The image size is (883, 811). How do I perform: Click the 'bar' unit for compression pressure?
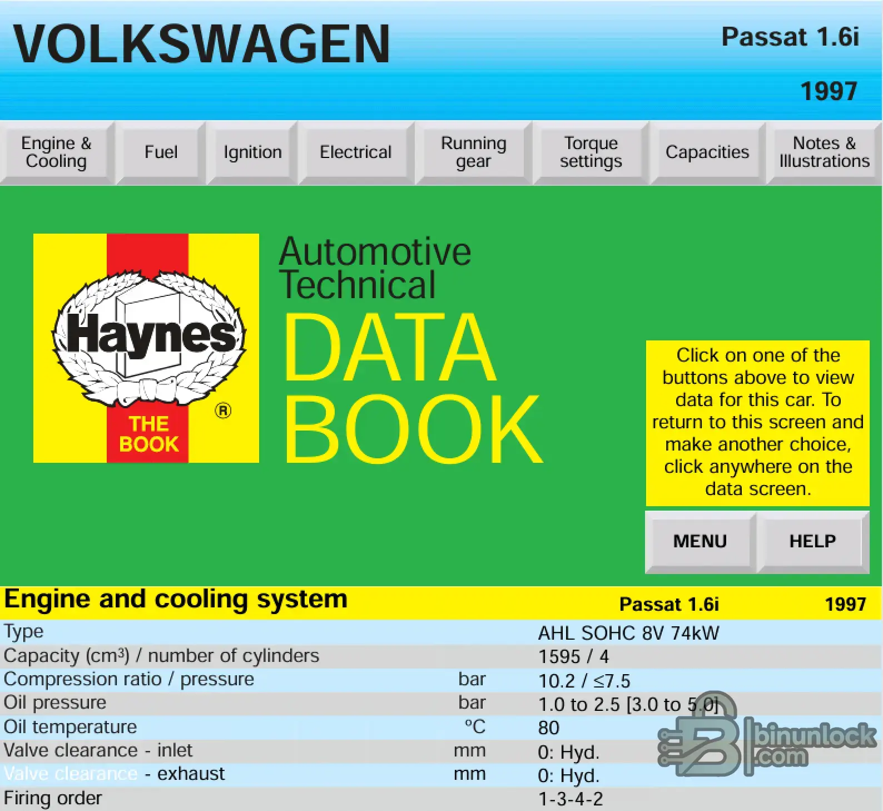click(x=472, y=679)
